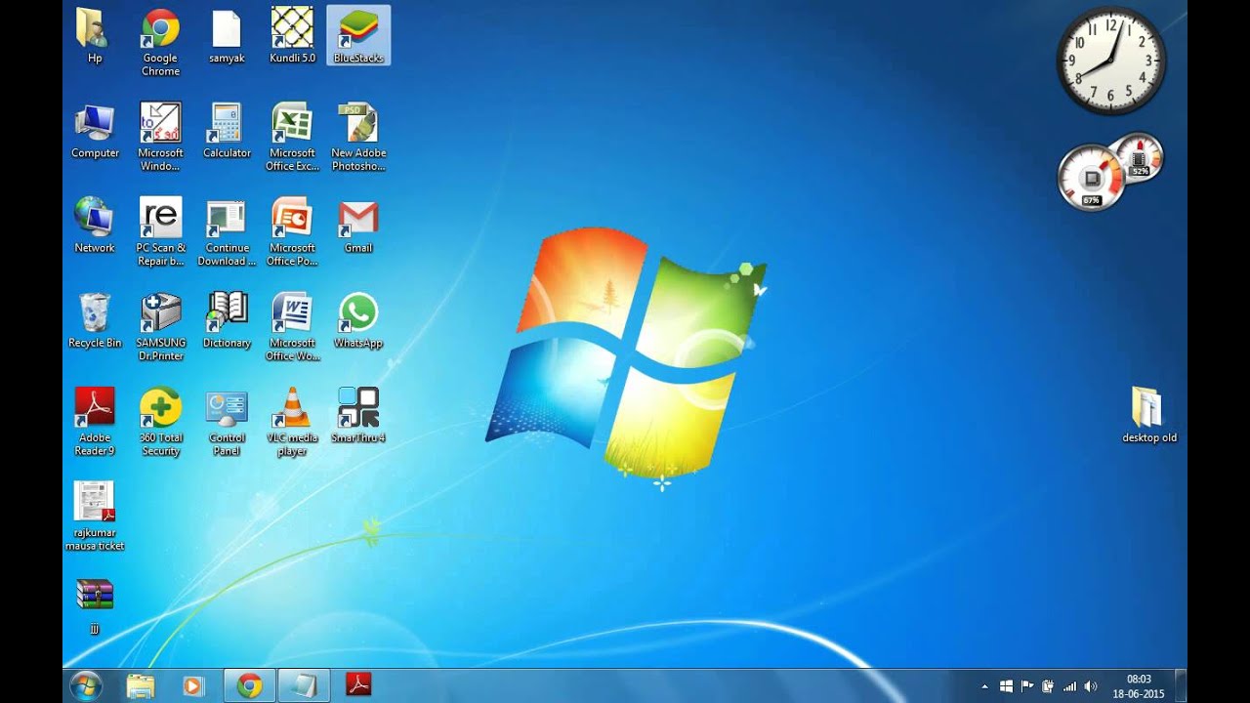
Task: Open the Control Panel shortcut
Action: pyautogui.click(x=227, y=421)
